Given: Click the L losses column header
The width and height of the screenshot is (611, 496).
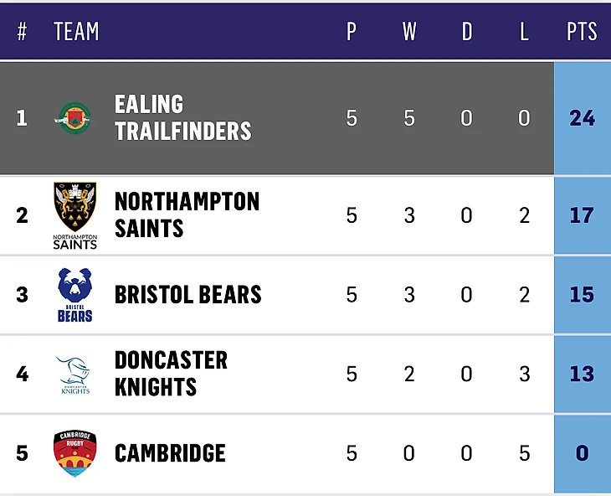Looking at the screenshot, I should pos(524,32).
